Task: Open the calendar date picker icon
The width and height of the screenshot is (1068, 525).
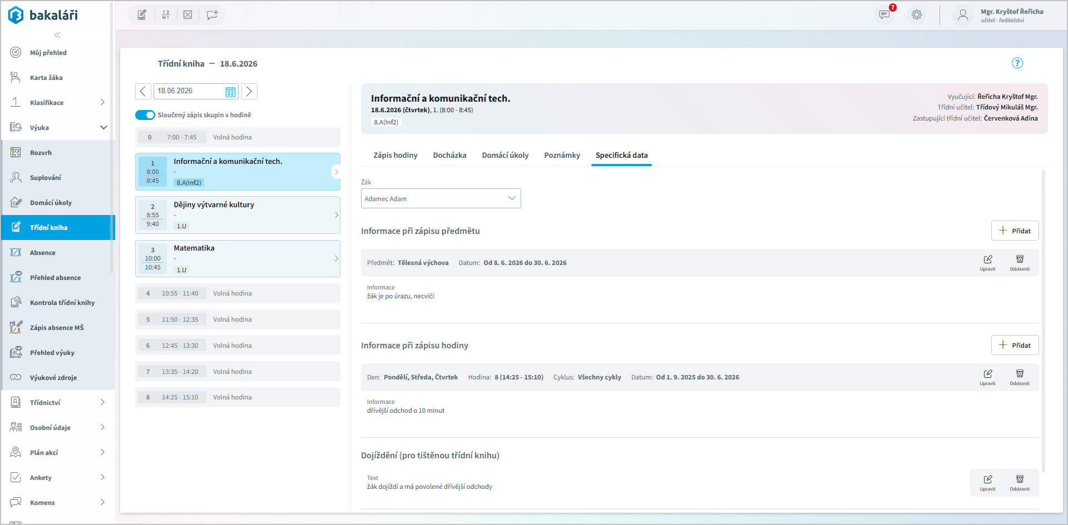Action: [x=230, y=92]
